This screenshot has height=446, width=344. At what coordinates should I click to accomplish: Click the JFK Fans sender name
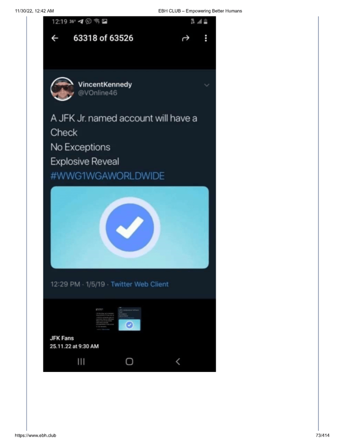pyautogui.click(x=62, y=338)
